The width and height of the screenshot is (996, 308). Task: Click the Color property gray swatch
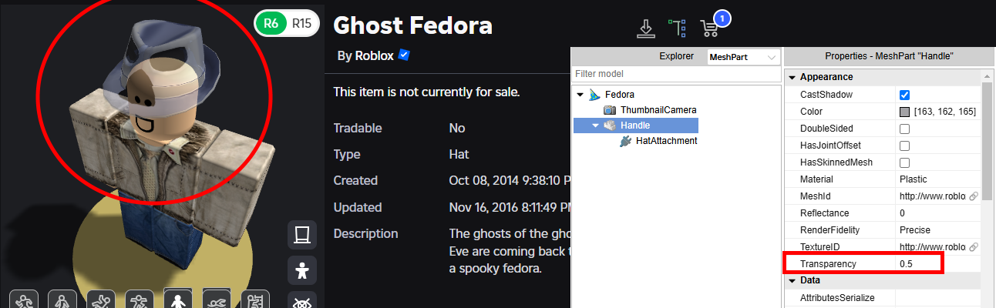click(905, 112)
